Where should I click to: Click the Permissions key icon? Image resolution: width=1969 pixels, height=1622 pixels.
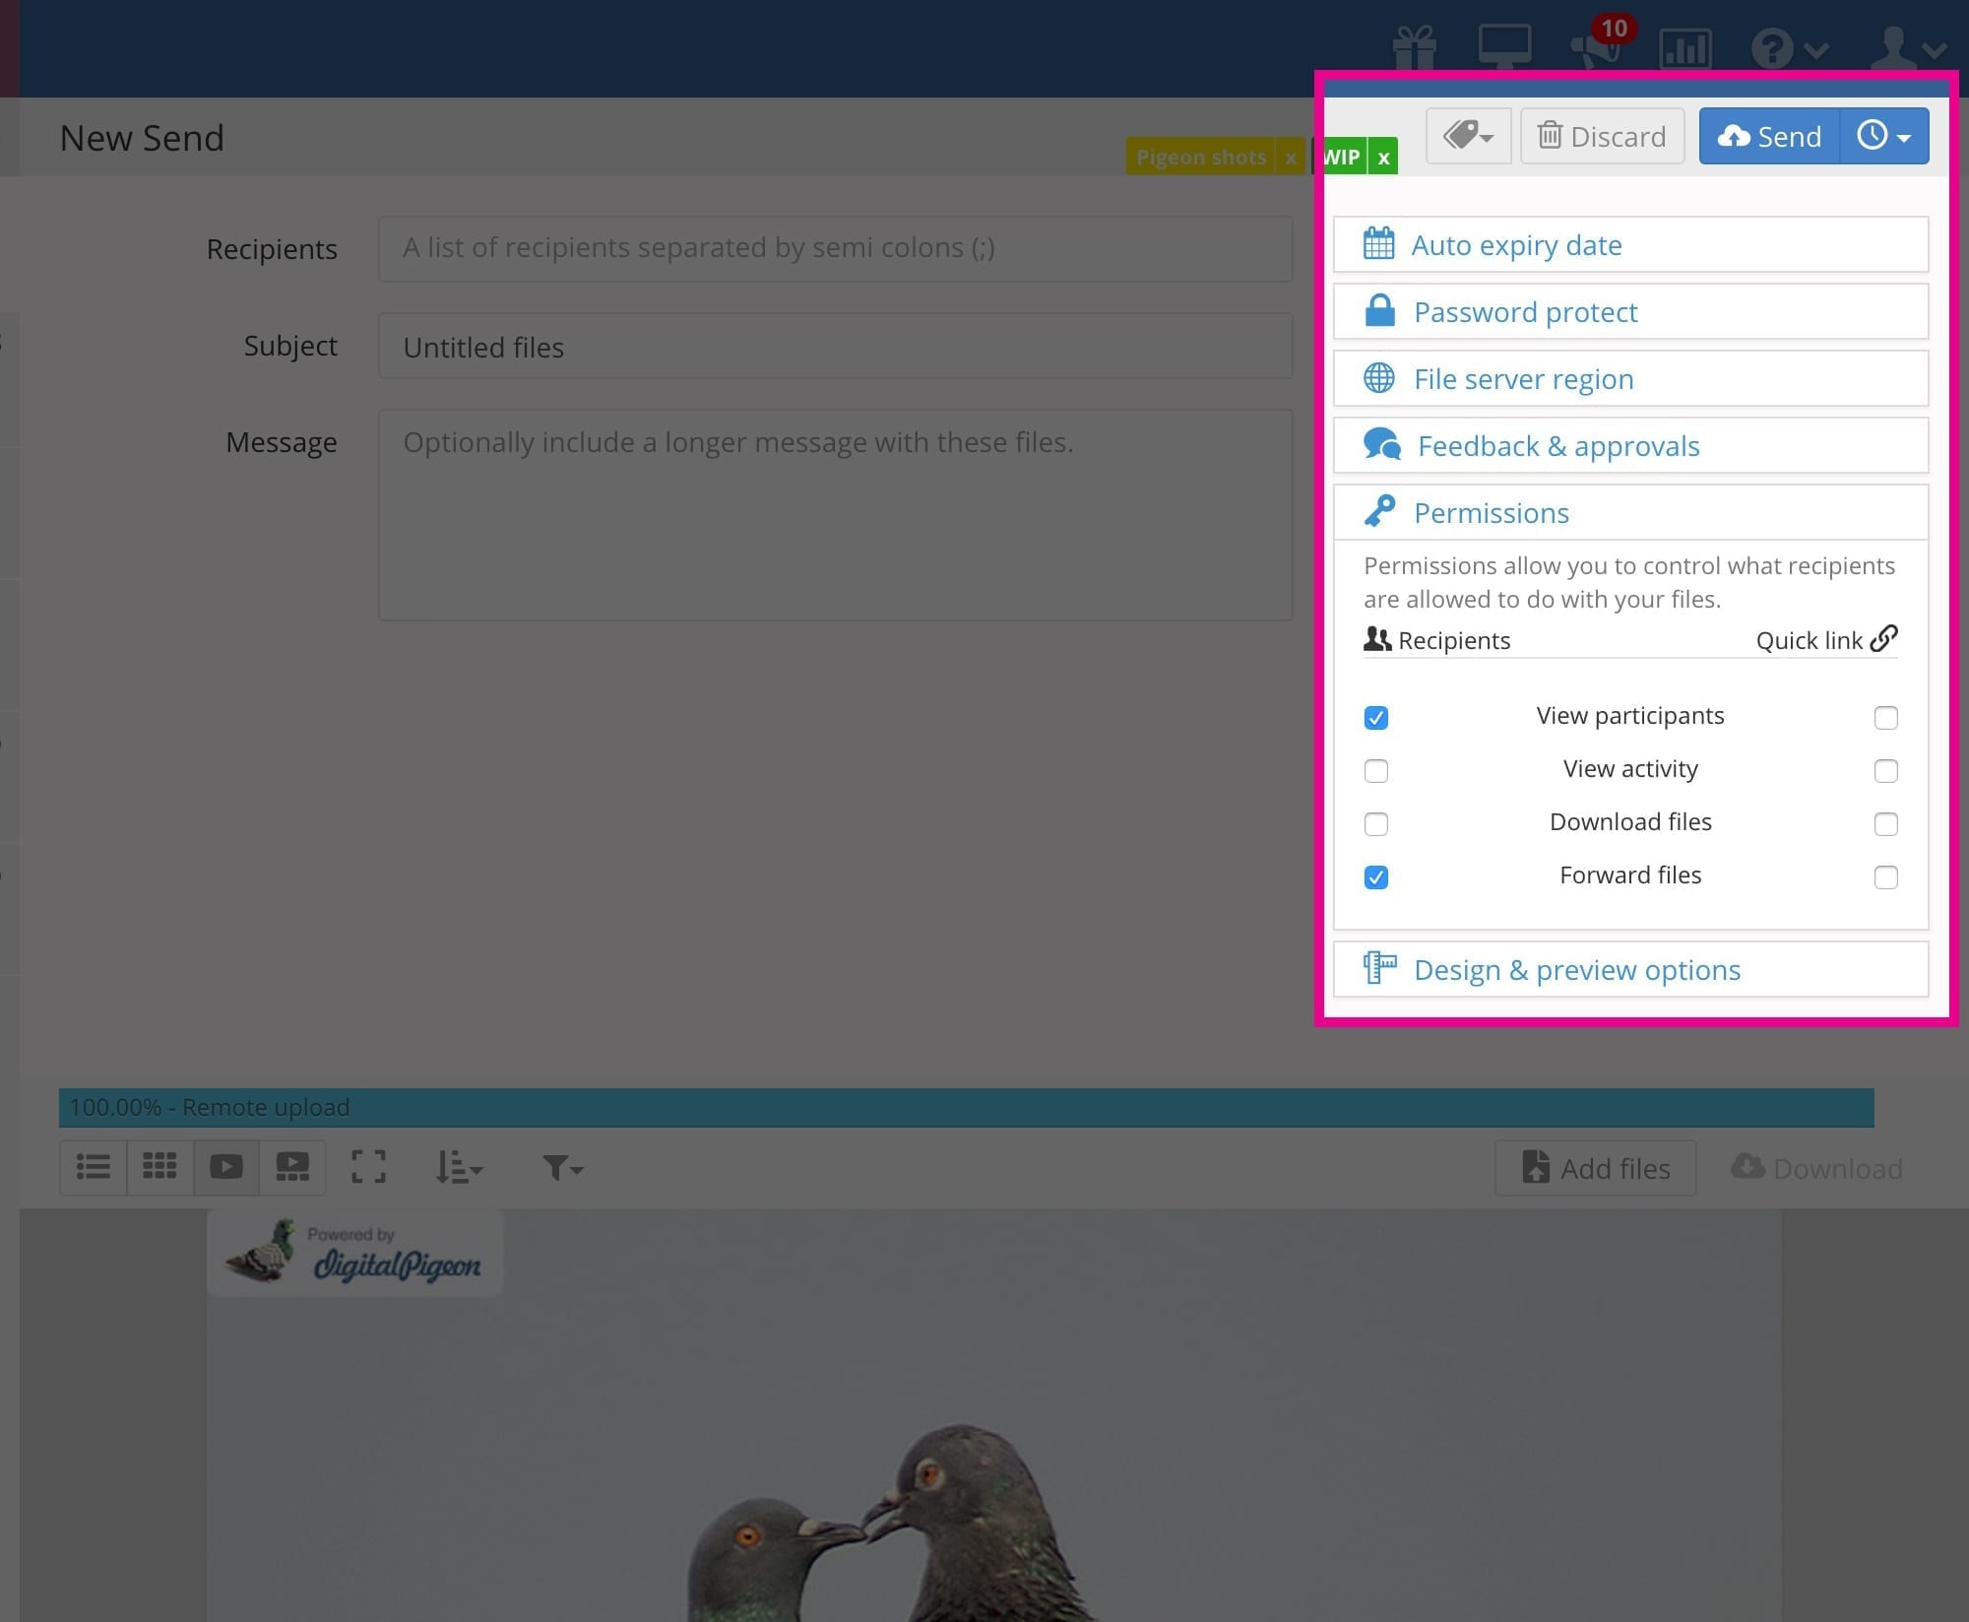(1378, 511)
